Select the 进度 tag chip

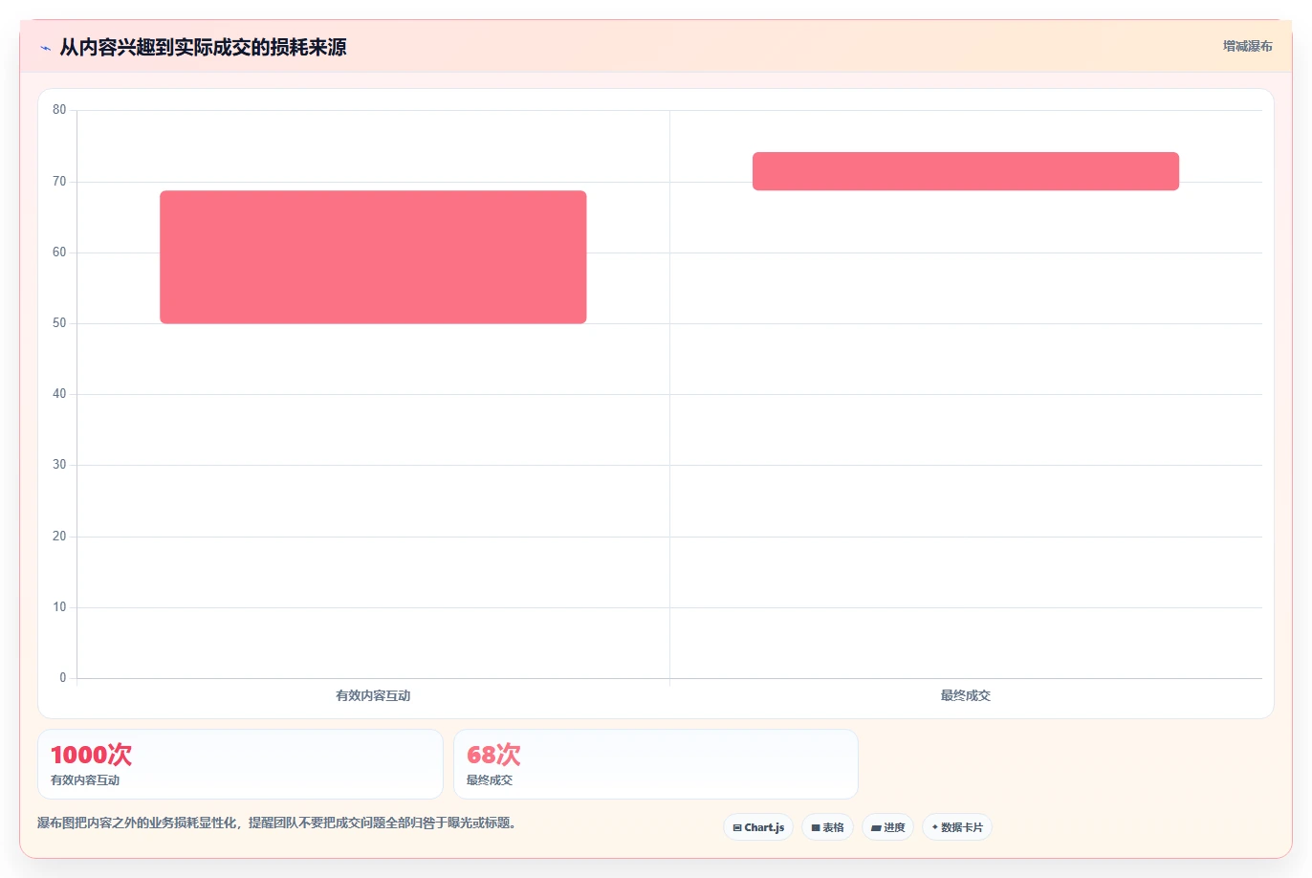(888, 827)
